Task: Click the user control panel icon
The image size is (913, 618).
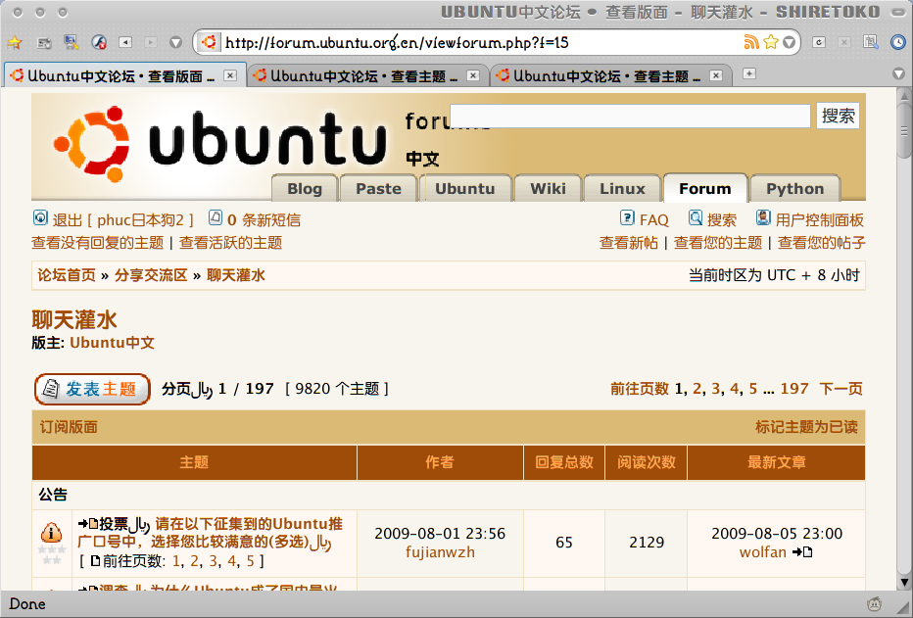Action: coord(763,217)
